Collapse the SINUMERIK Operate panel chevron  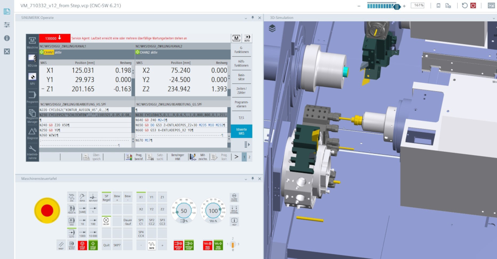coord(246,18)
